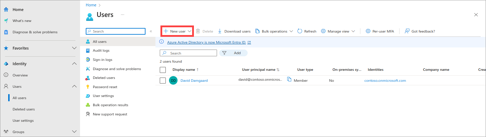Click the Member cell in David's row
This screenshot has width=486, height=137.
pyautogui.click(x=301, y=80)
